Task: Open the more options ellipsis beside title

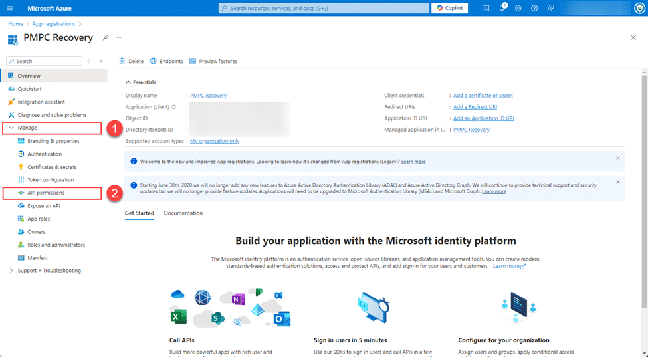Action: coord(119,37)
